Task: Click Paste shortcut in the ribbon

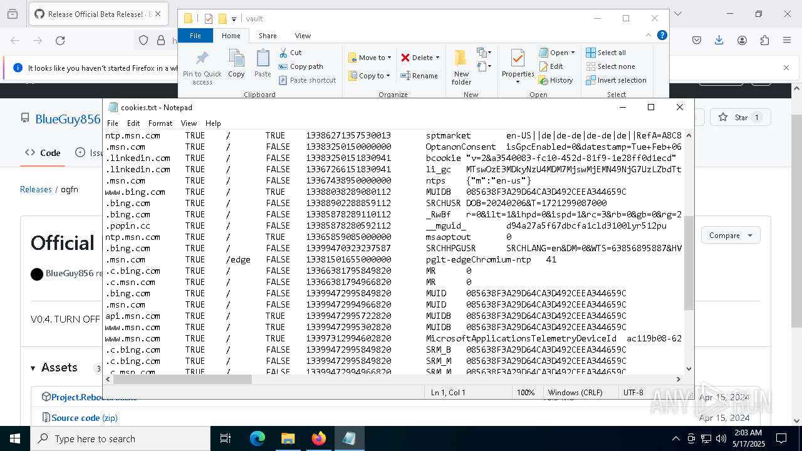Action: [307, 80]
